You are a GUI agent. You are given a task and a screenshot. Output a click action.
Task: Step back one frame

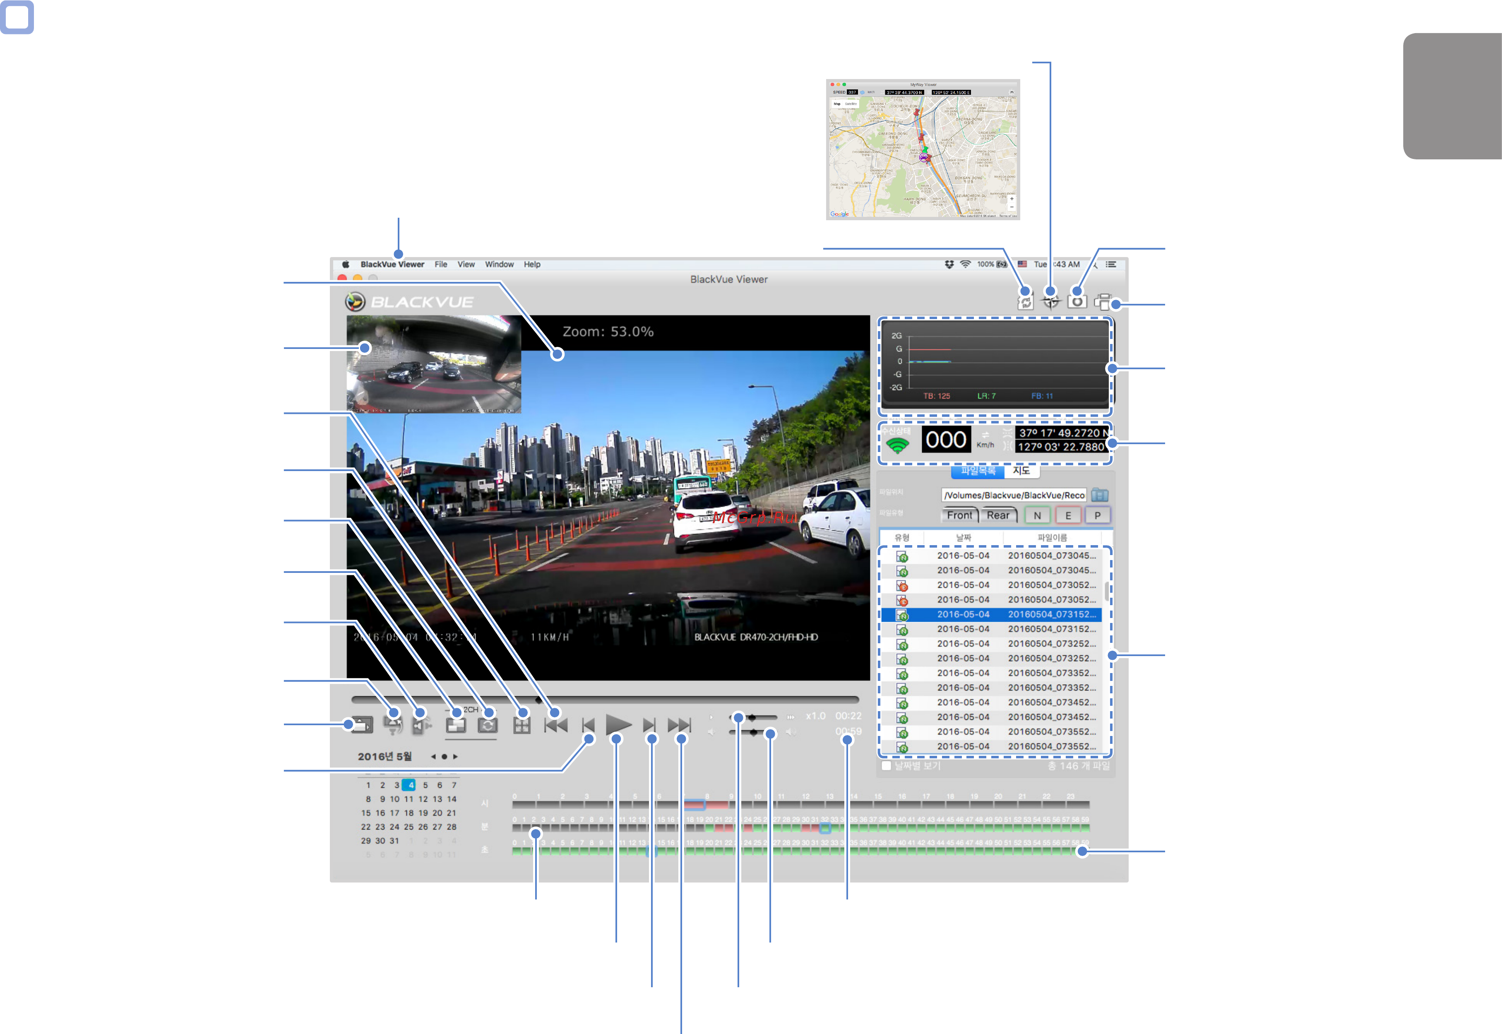point(588,725)
